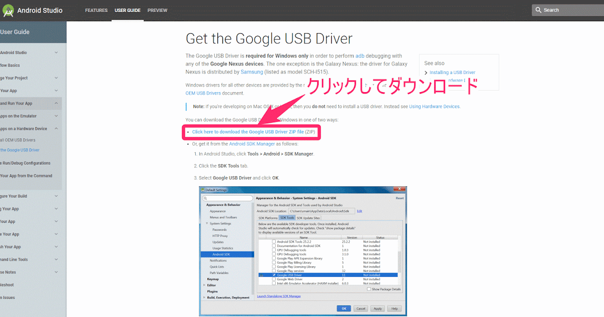Screen dimensions: 604x317
Task: Click Edit next to Android SDK Location
Action: point(359,211)
